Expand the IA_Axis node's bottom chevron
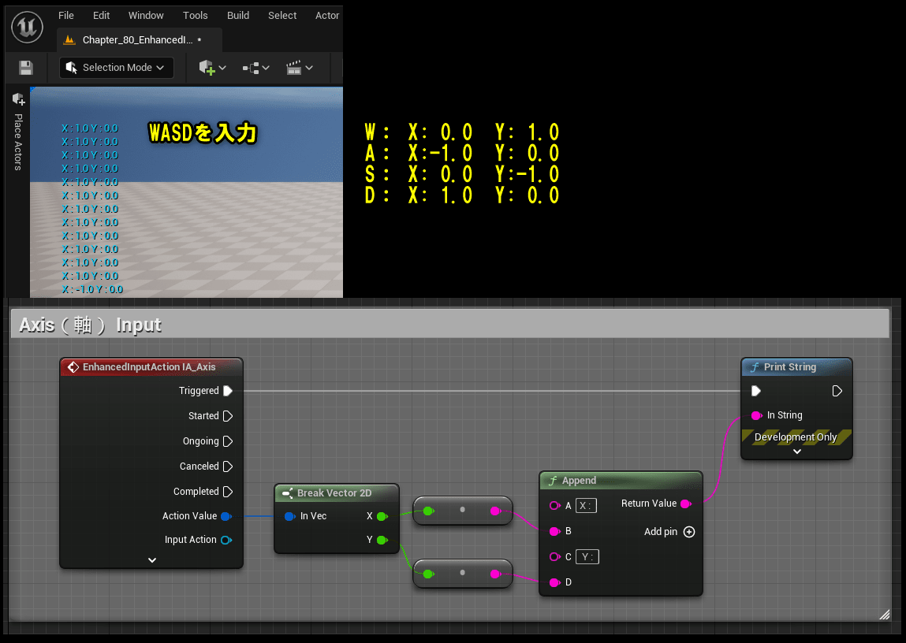This screenshot has width=906, height=643. (151, 559)
